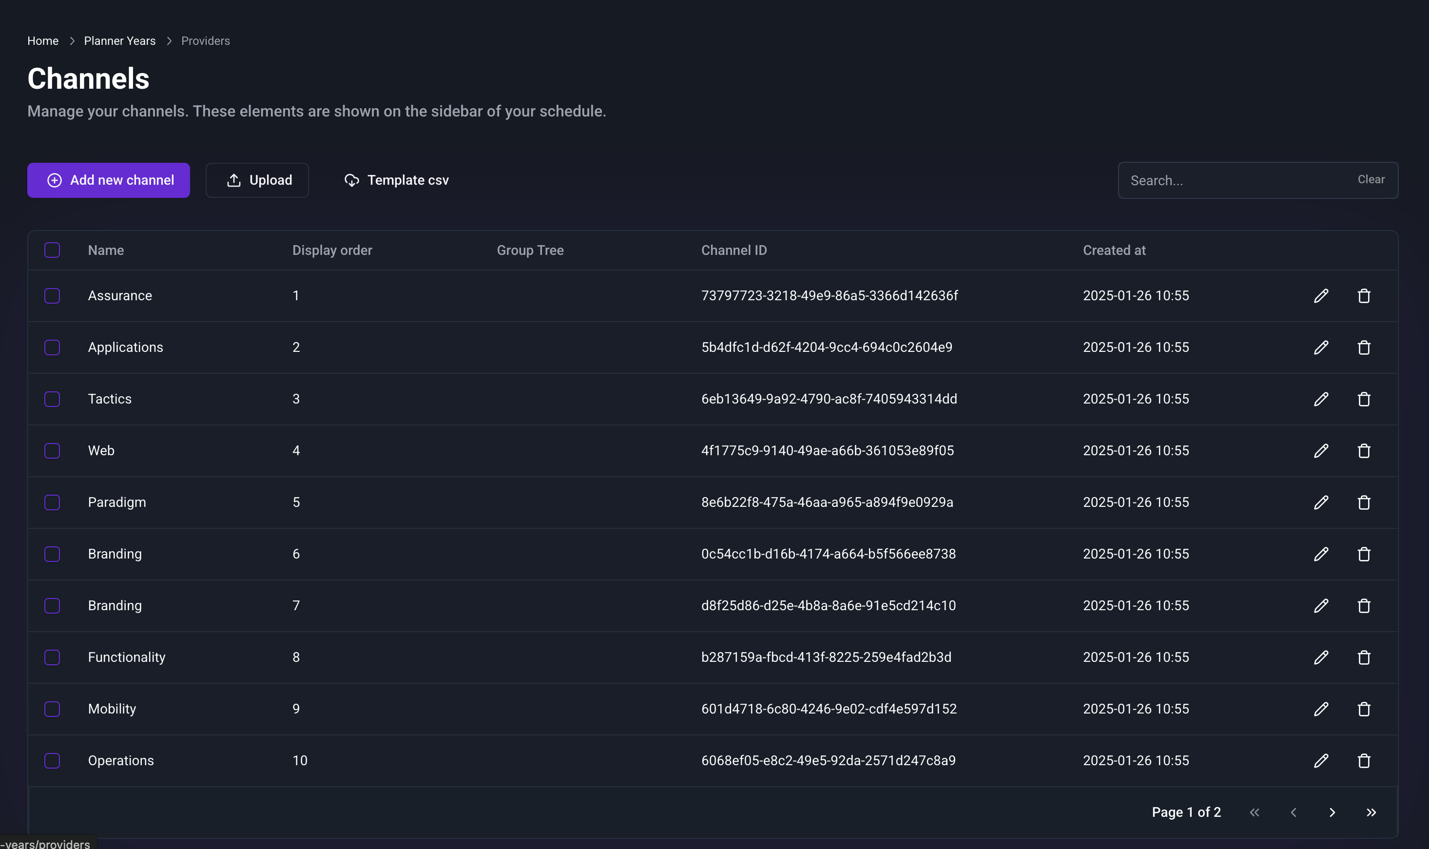
Task: Remove the Tactics channel with trash icon
Action: [1364, 399]
